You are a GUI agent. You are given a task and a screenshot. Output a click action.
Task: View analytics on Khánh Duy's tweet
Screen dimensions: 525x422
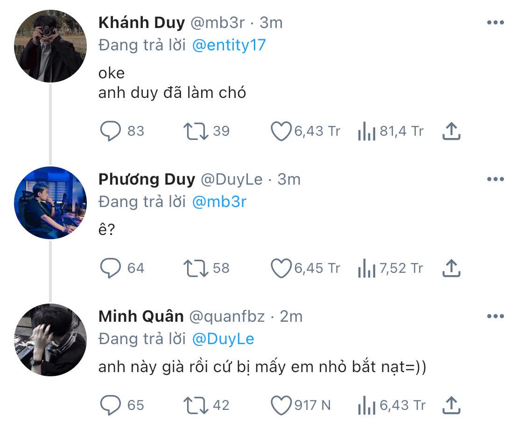[366, 131]
